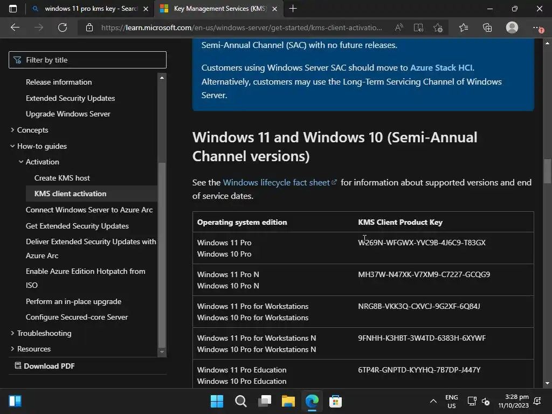
Task: Click key MH37W-N47XK-V7XM9-C7227-GCQG9
Action: 424,274
